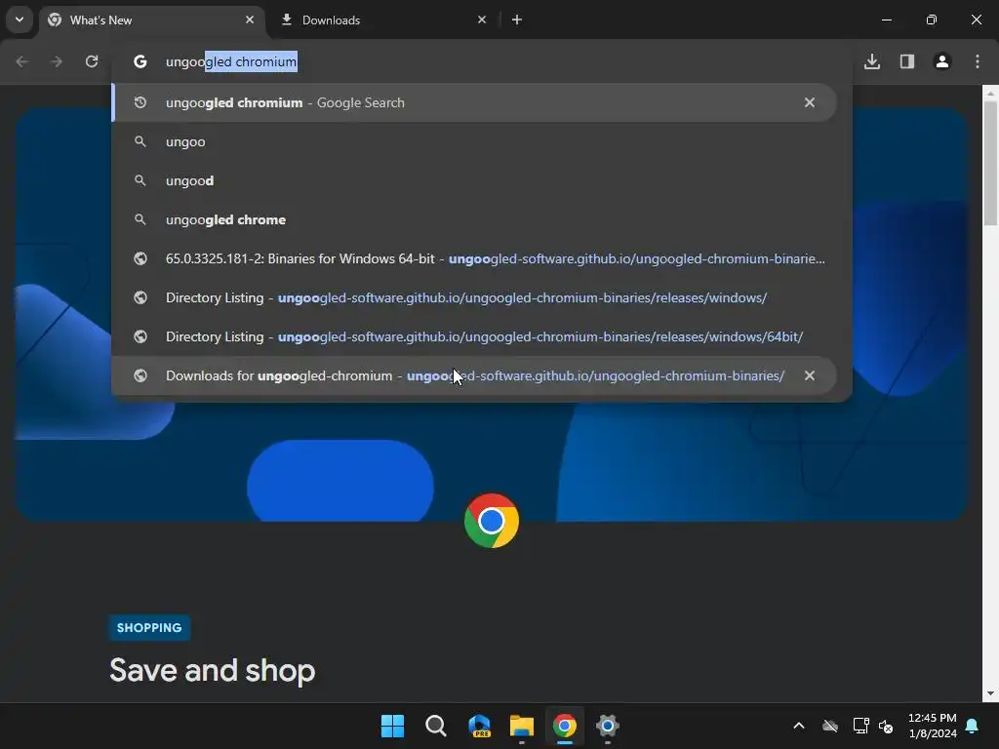The height and width of the screenshot is (749, 999).
Task: Open the Windows Start menu
Action: click(x=392, y=726)
